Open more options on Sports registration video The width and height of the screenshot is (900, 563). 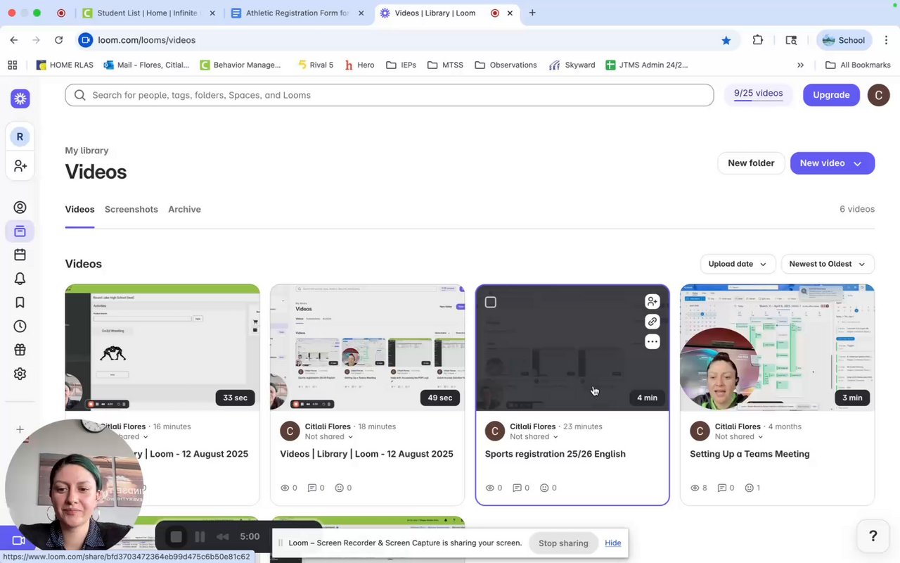[652, 342]
